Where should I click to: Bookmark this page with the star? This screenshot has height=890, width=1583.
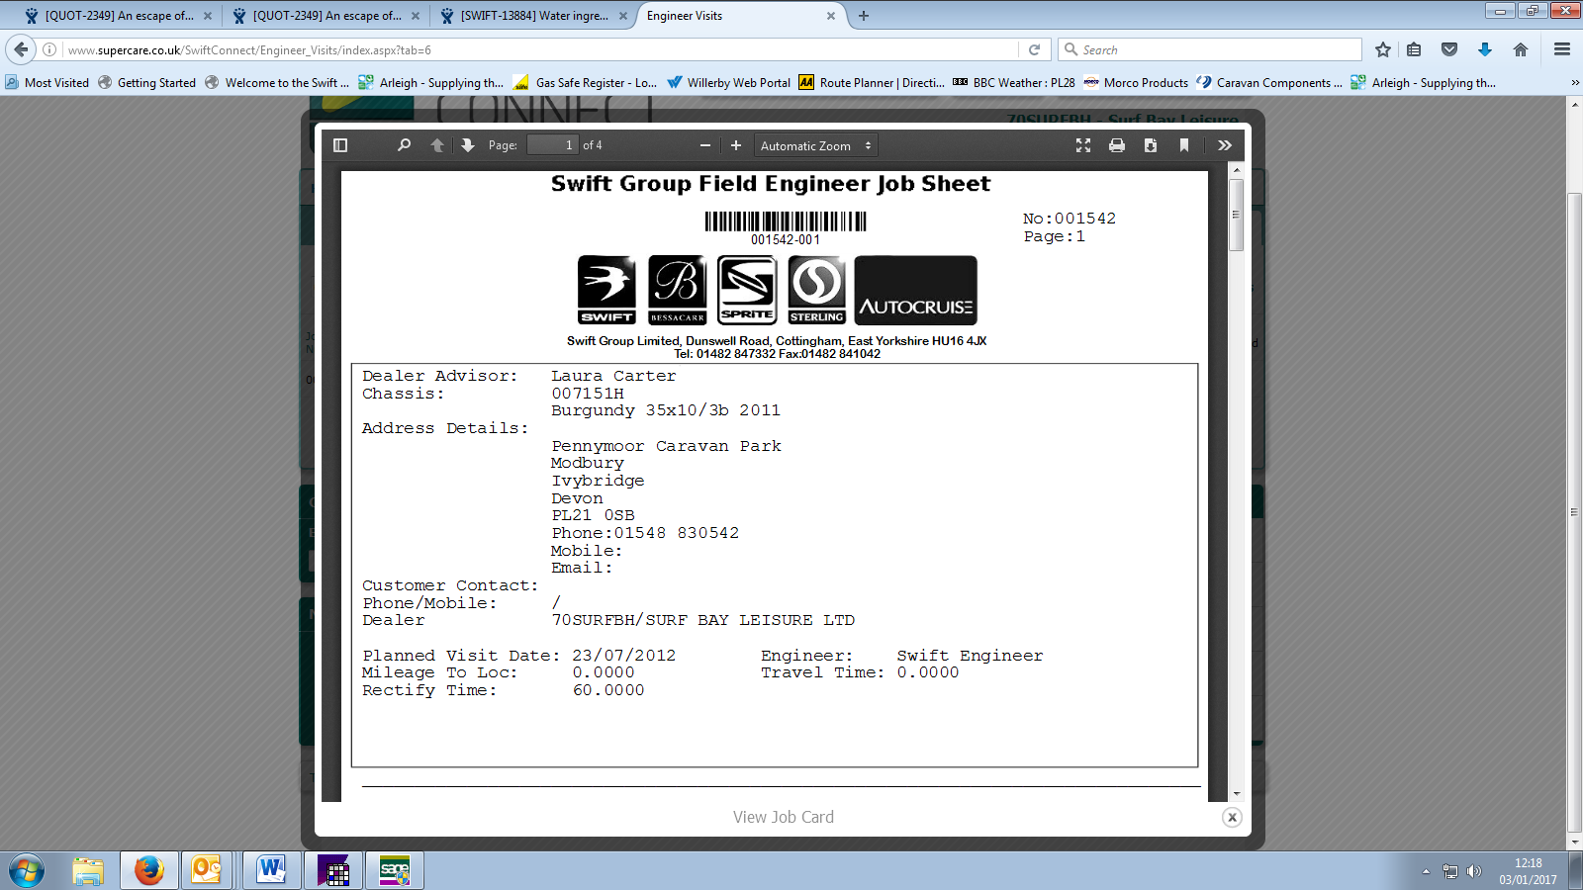1383,49
